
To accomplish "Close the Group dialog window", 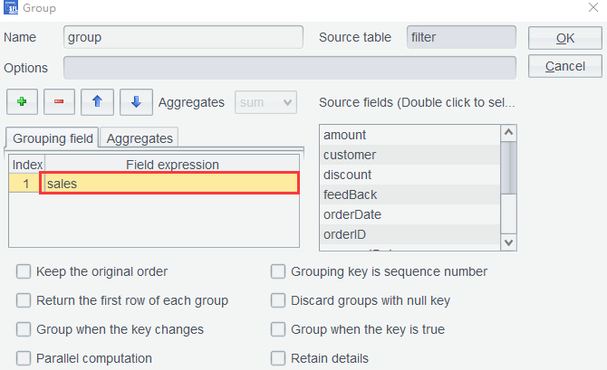I will [x=593, y=8].
